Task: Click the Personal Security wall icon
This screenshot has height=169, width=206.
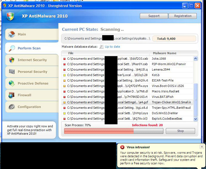Action: pos(12,71)
